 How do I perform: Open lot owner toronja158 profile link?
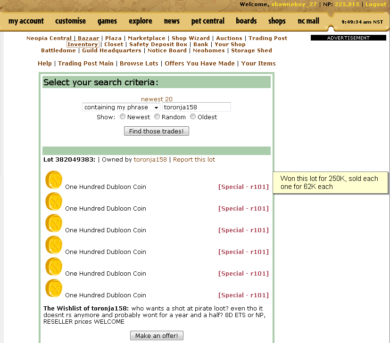[x=150, y=160]
